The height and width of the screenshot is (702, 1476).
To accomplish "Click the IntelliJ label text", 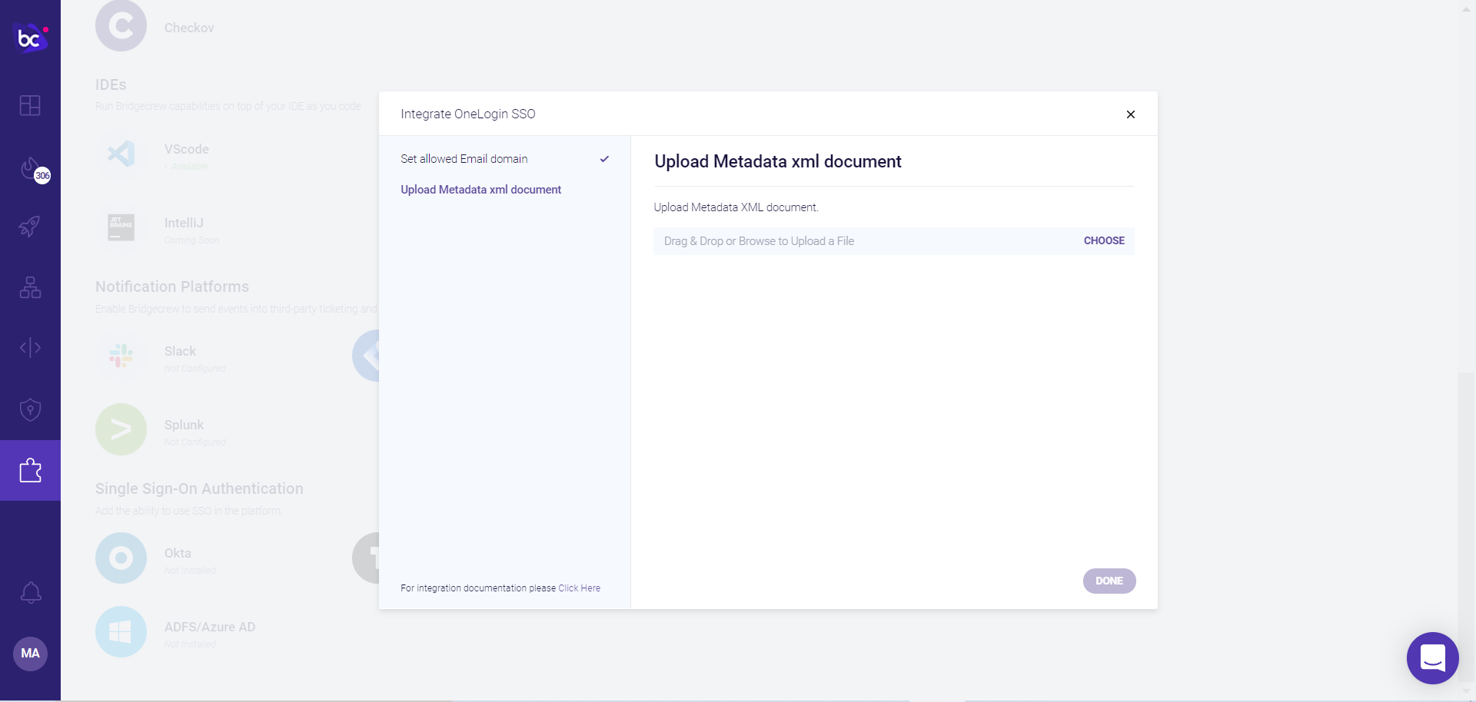I will pos(184,223).
